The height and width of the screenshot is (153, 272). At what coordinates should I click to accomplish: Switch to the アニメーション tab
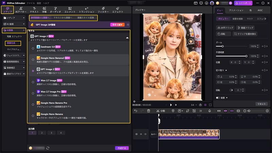pyautogui.click(x=236, y=11)
